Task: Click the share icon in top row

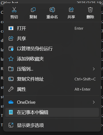Action: (x=71, y=10)
